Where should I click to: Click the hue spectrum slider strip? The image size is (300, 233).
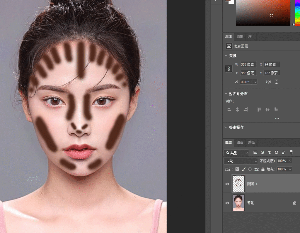(298, 13)
